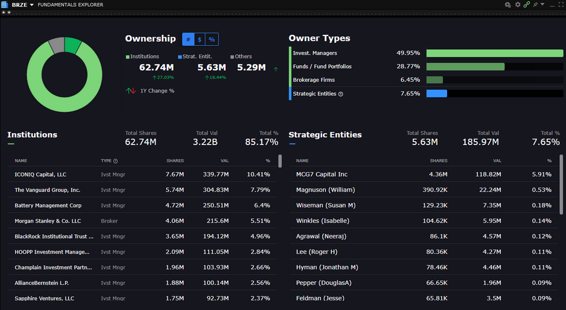The image size is (566, 310).
Task: Sort institutions by the SHARES column header
Action: click(175, 161)
